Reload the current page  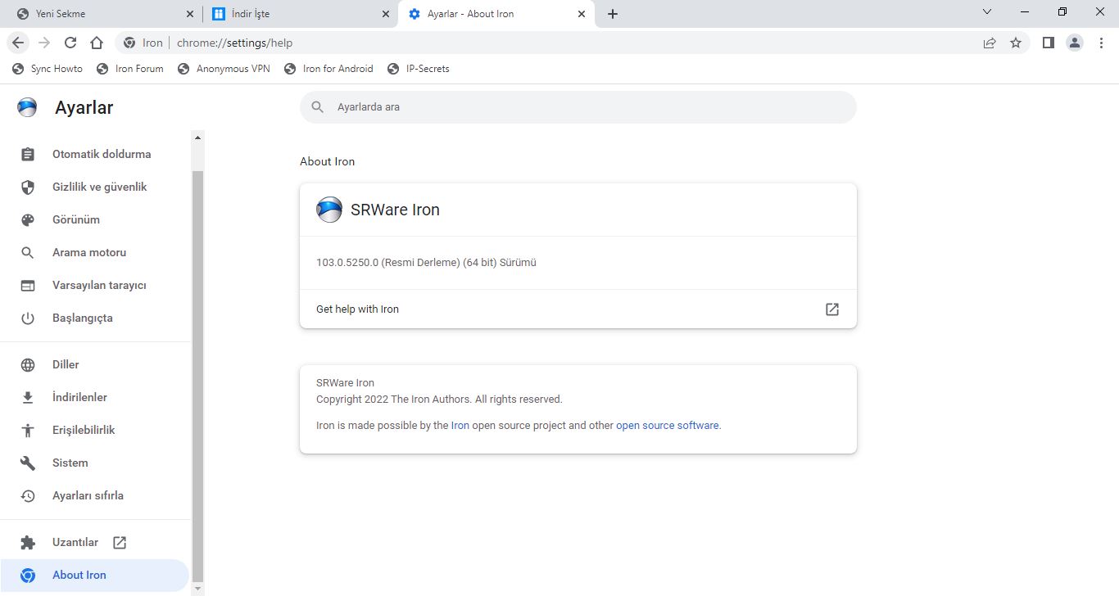(70, 43)
